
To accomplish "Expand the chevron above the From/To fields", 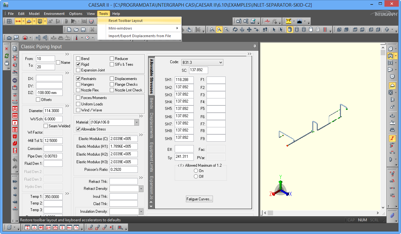I will click(x=67, y=54).
